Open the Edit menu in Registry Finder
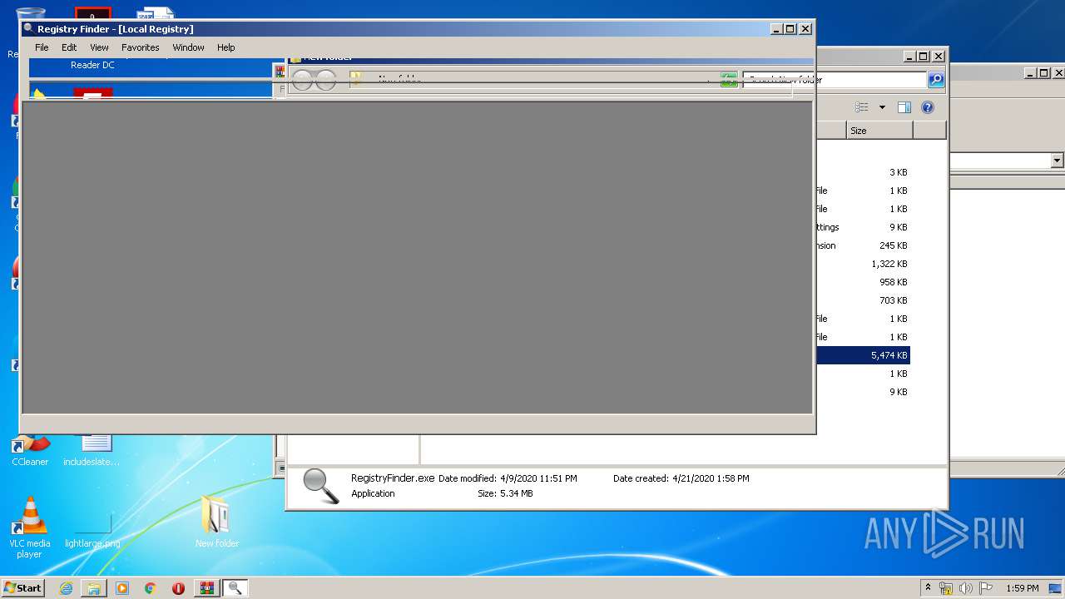1065x599 pixels. click(x=69, y=47)
